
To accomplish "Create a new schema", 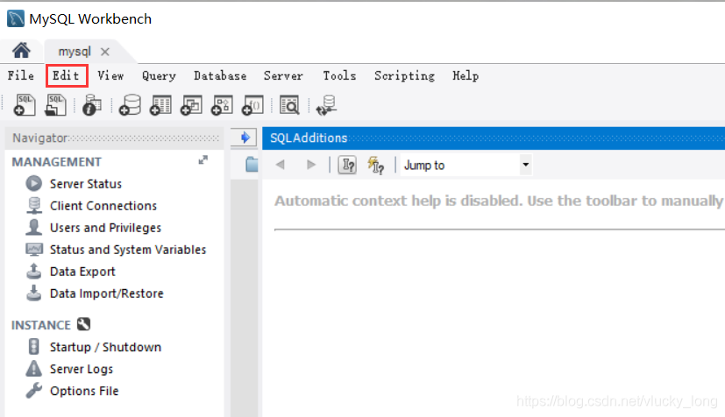I will click(x=130, y=105).
